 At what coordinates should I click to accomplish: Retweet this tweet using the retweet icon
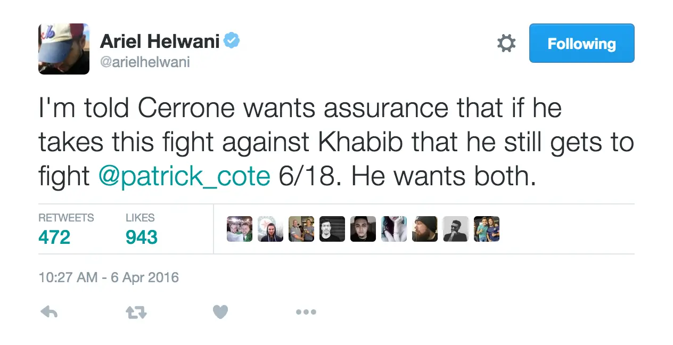pyautogui.click(x=136, y=313)
